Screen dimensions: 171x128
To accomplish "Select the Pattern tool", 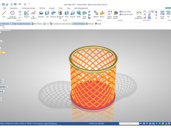I will coord(96,14).
